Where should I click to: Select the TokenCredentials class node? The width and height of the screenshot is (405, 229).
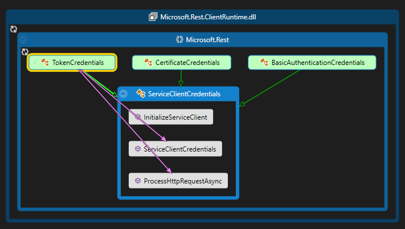(72, 63)
